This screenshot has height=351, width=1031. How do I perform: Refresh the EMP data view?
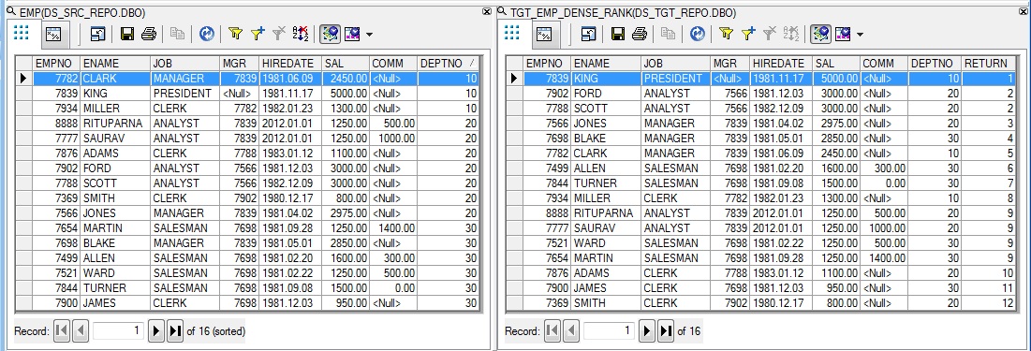[x=206, y=35]
